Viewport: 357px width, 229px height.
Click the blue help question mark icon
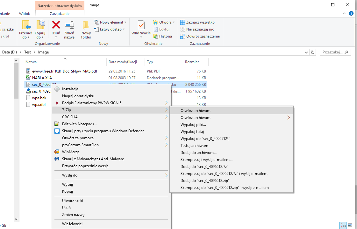[351, 14]
